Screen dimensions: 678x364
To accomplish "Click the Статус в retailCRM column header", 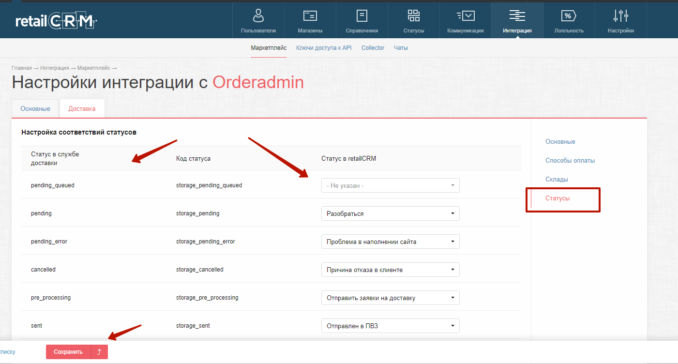I will [348, 159].
